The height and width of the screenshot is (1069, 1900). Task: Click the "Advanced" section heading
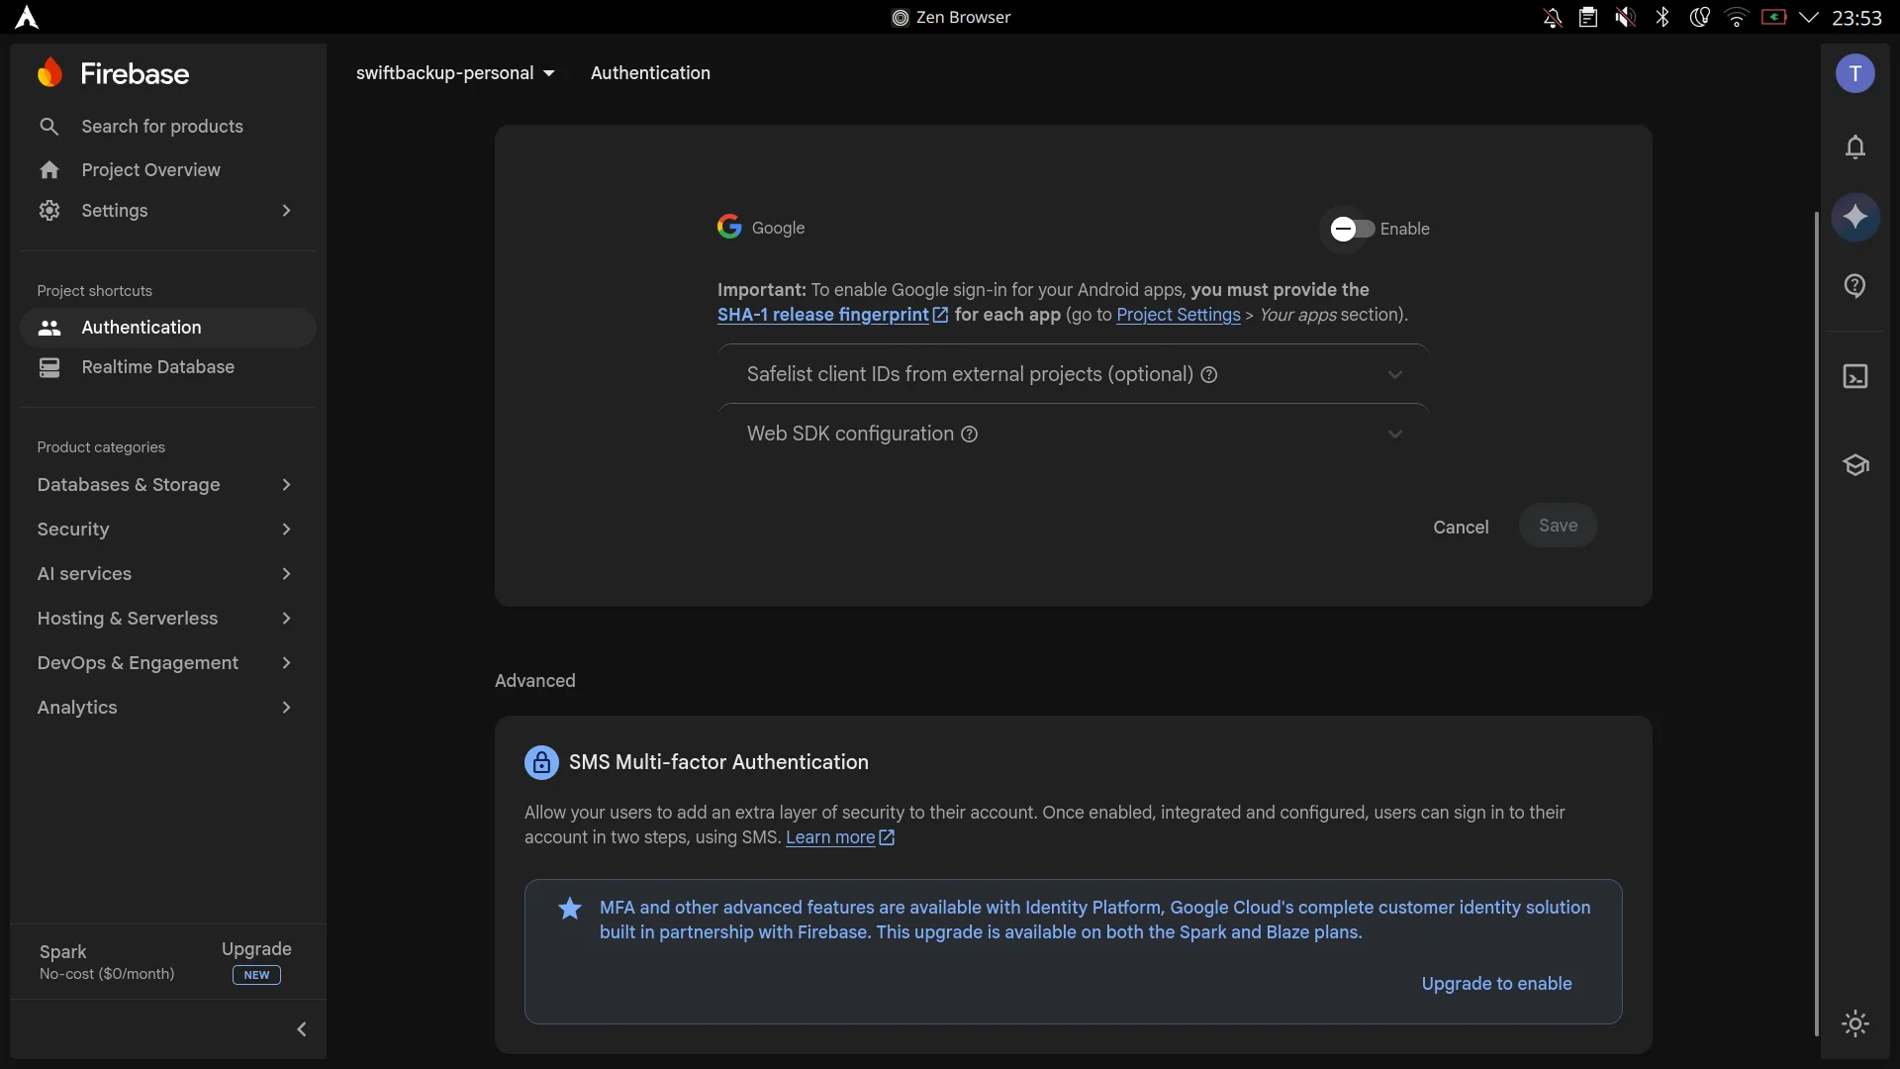(x=534, y=681)
